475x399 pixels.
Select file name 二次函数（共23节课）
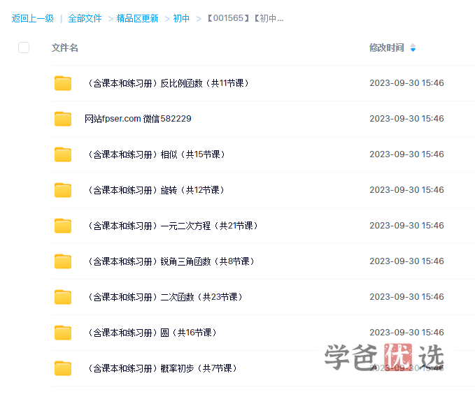[165, 297]
